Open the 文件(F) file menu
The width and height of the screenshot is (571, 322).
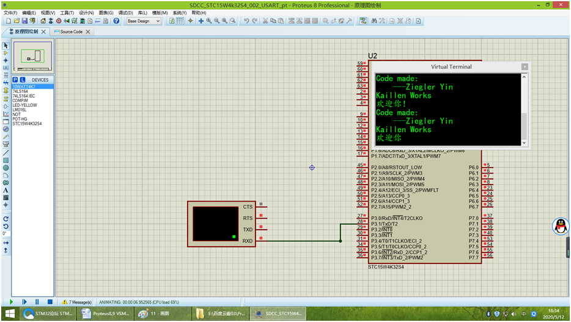click(x=11, y=12)
